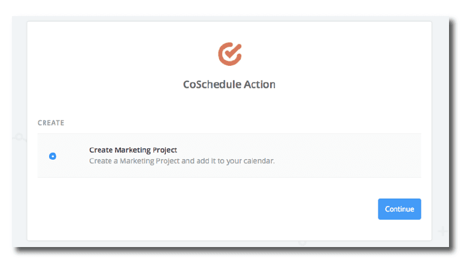Viewport: 461px width, 262px height.
Task: Click the faint magnifier icon at left edge
Action: point(20,137)
